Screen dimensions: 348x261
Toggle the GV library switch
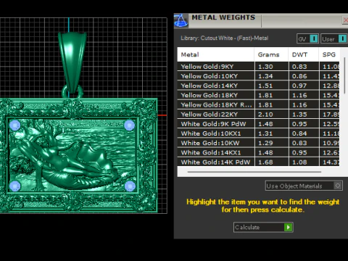click(314, 38)
